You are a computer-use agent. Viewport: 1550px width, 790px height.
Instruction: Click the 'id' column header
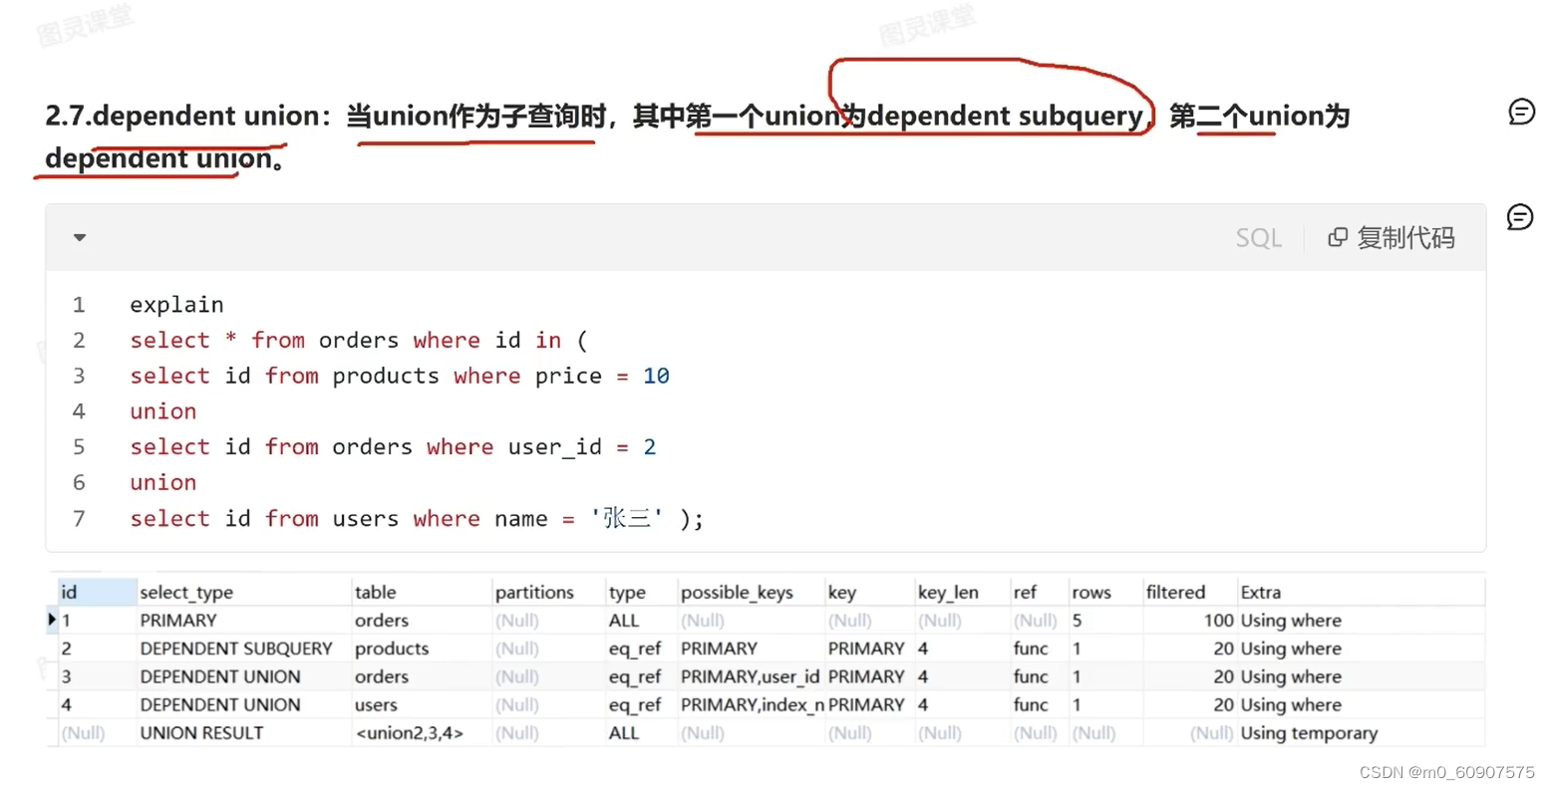(x=97, y=592)
